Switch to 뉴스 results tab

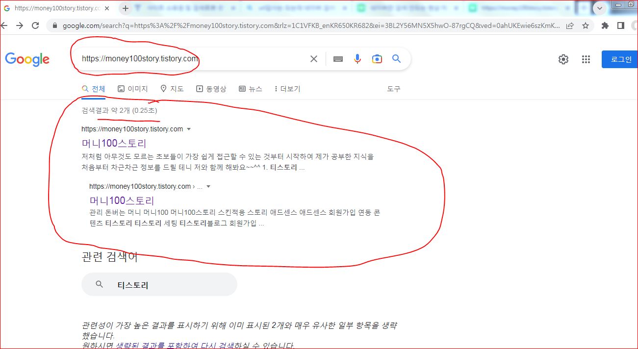250,89
